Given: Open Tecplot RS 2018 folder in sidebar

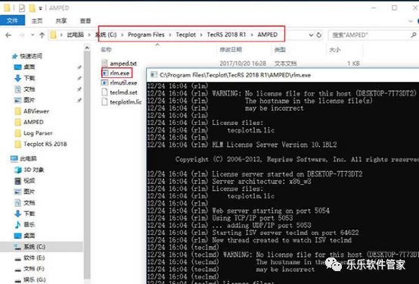Looking at the screenshot, I should 45,144.
